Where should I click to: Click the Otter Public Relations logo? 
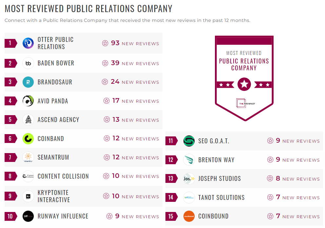(x=28, y=43)
